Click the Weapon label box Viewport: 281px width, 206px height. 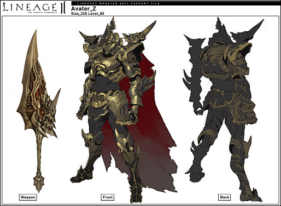[28, 197]
